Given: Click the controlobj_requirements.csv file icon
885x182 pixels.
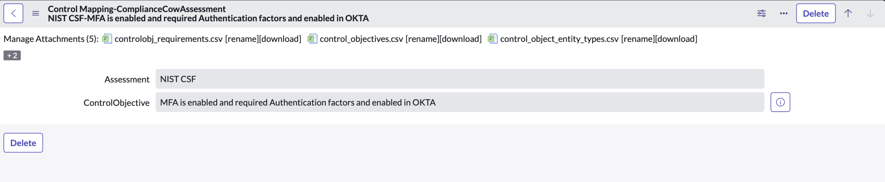Looking at the screenshot, I should click(x=107, y=39).
